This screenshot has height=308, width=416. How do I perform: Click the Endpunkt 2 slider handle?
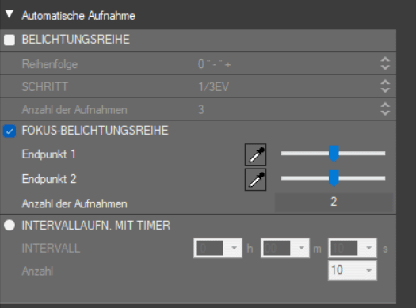[334, 178]
